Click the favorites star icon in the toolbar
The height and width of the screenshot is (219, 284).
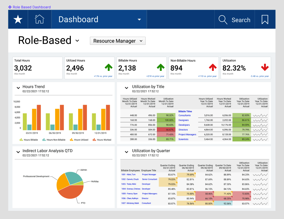tap(18, 19)
